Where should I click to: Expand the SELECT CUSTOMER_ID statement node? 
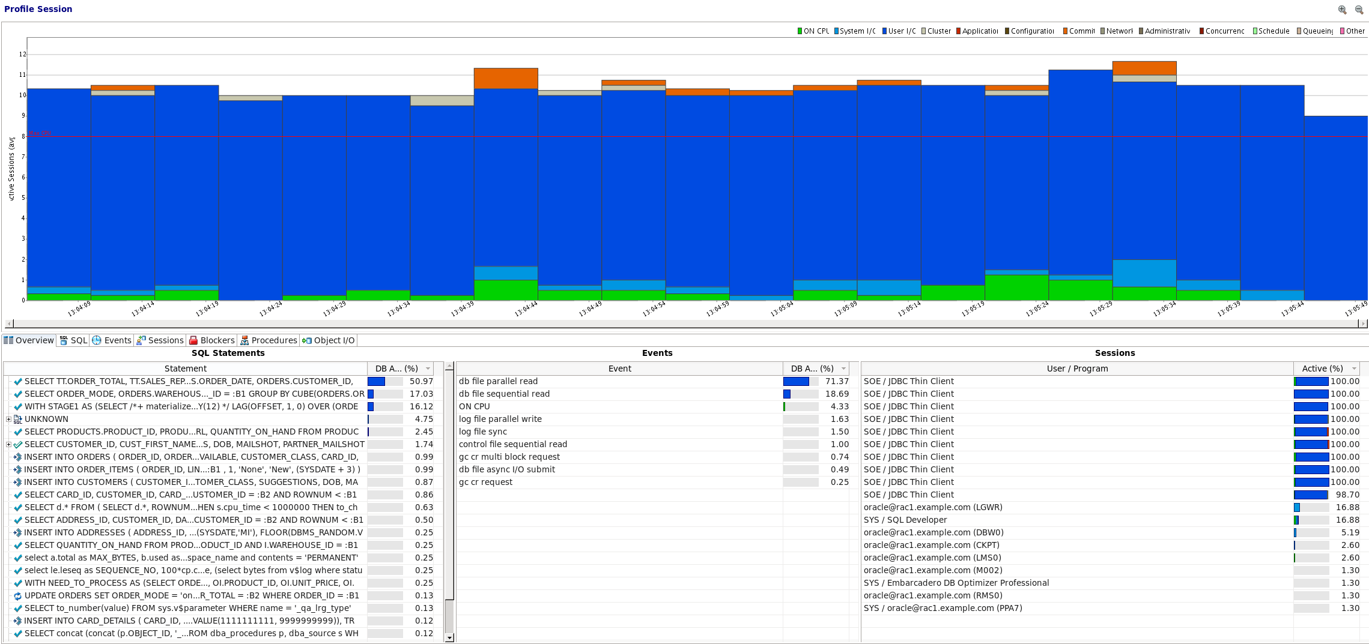(x=8, y=445)
